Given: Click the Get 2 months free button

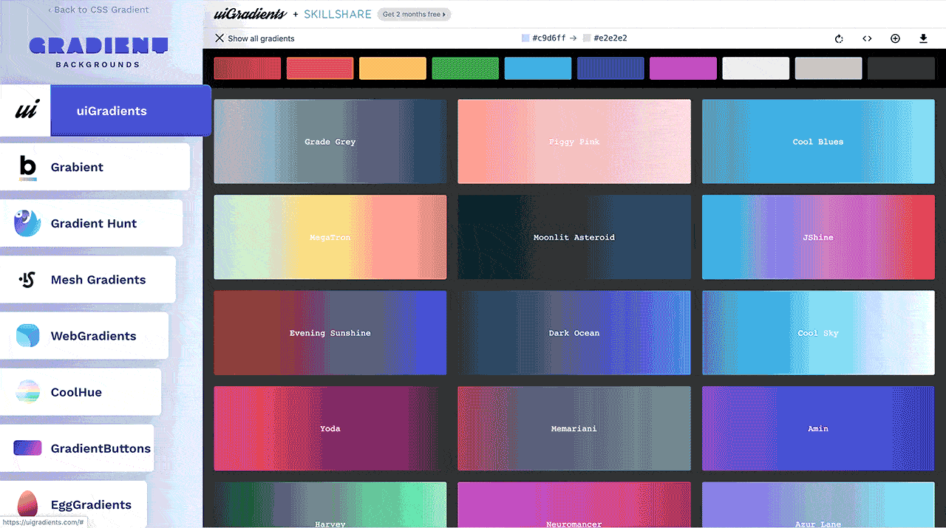Looking at the screenshot, I should (x=414, y=14).
